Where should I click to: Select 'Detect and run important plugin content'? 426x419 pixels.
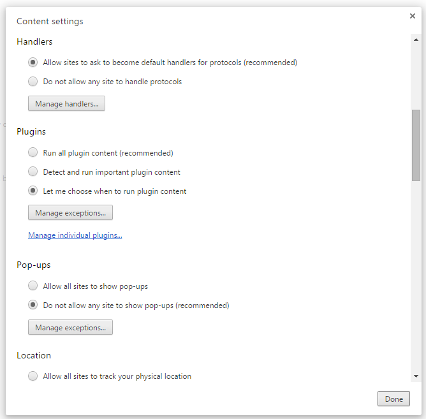click(33, 172)
